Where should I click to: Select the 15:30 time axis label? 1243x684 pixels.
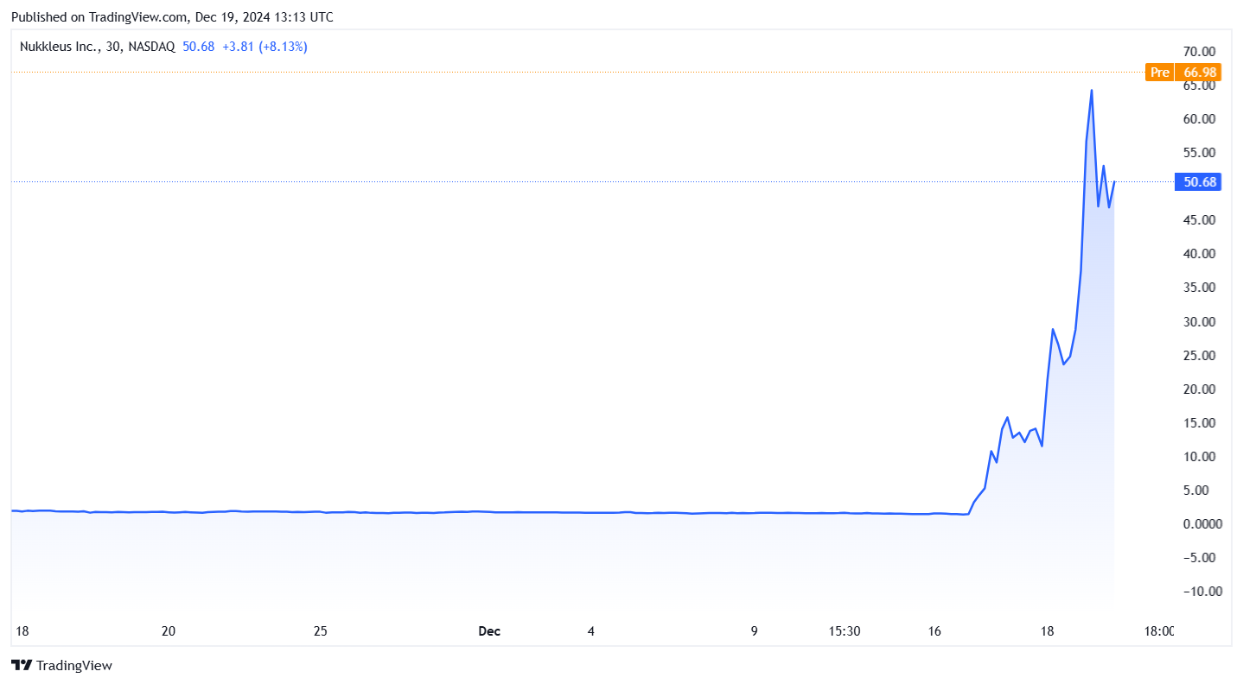click(845, 631)
